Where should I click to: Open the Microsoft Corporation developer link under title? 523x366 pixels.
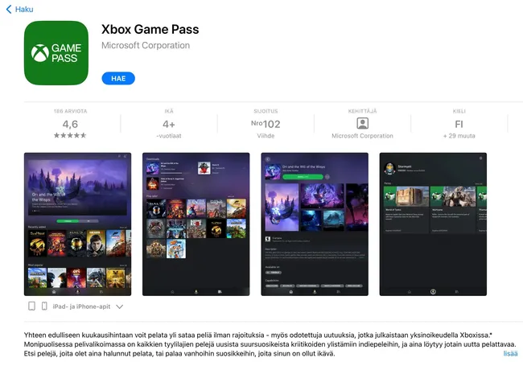tap(146, 45)
